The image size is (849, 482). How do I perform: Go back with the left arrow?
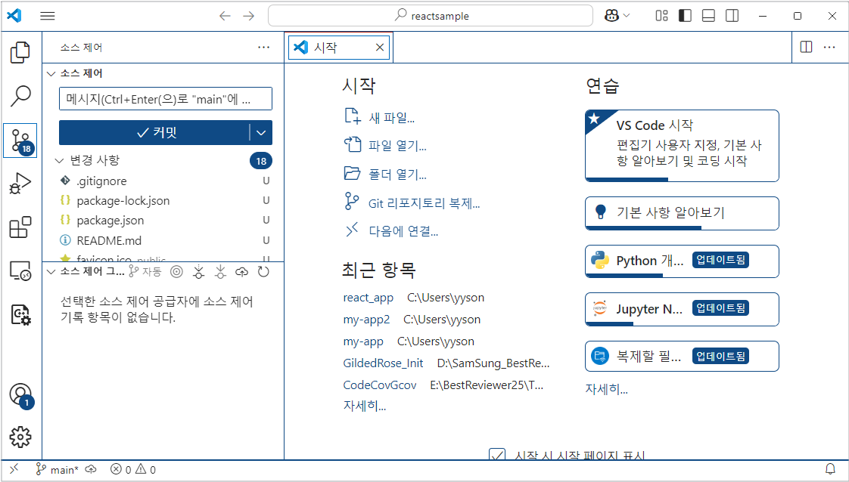point(225,16)
